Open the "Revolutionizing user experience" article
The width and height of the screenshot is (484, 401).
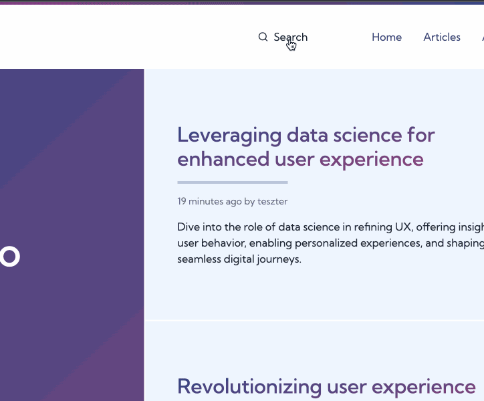tap(326, 386)
